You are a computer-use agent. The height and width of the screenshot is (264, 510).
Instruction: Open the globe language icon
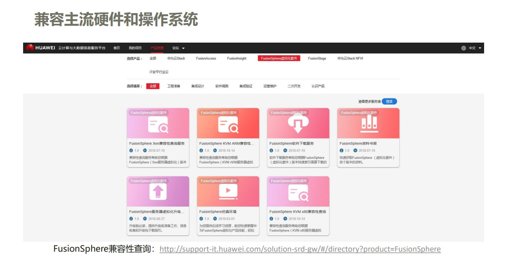[x=463, y=48]
